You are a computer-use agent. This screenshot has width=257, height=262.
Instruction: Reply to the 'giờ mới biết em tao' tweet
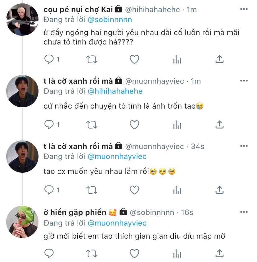coord(49,254)
